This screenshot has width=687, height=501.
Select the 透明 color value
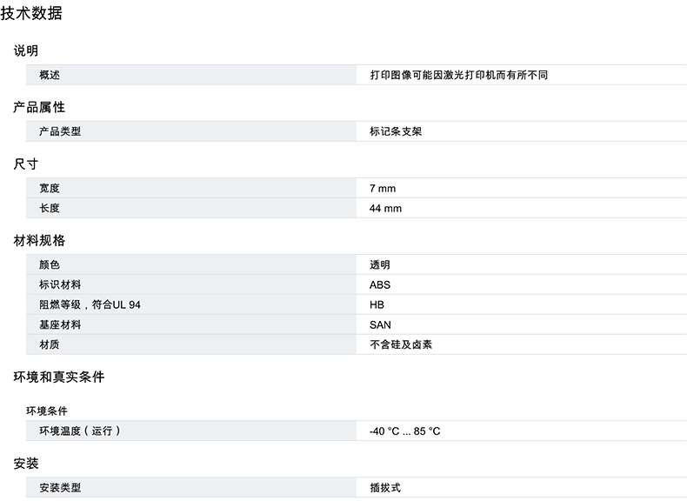coord(380,264)
